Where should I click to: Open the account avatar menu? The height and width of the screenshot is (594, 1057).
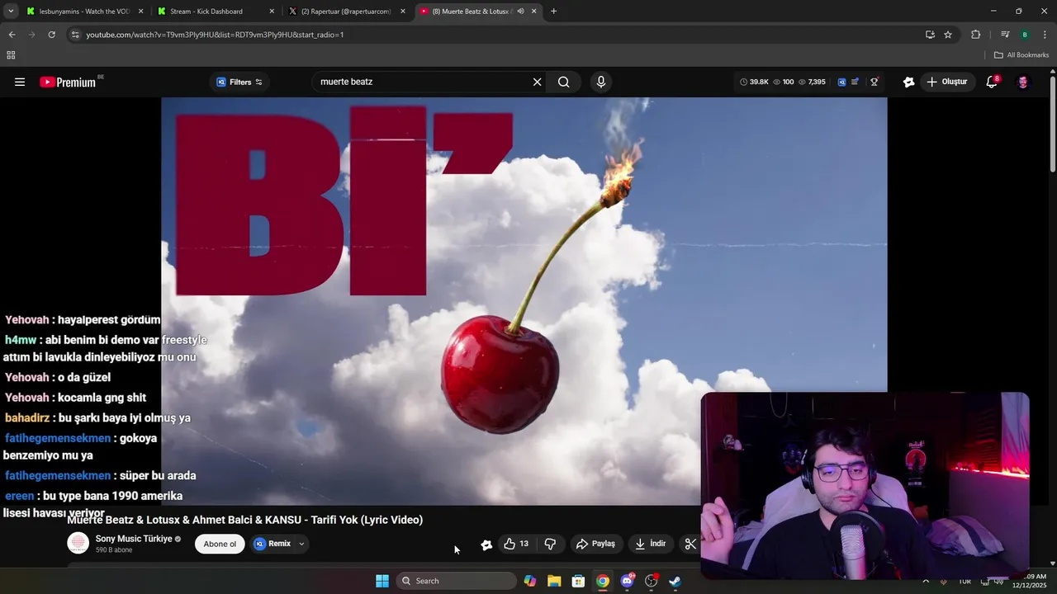1022,82
